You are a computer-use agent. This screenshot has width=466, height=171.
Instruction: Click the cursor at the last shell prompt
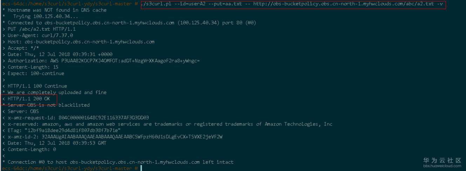point(141,168)
